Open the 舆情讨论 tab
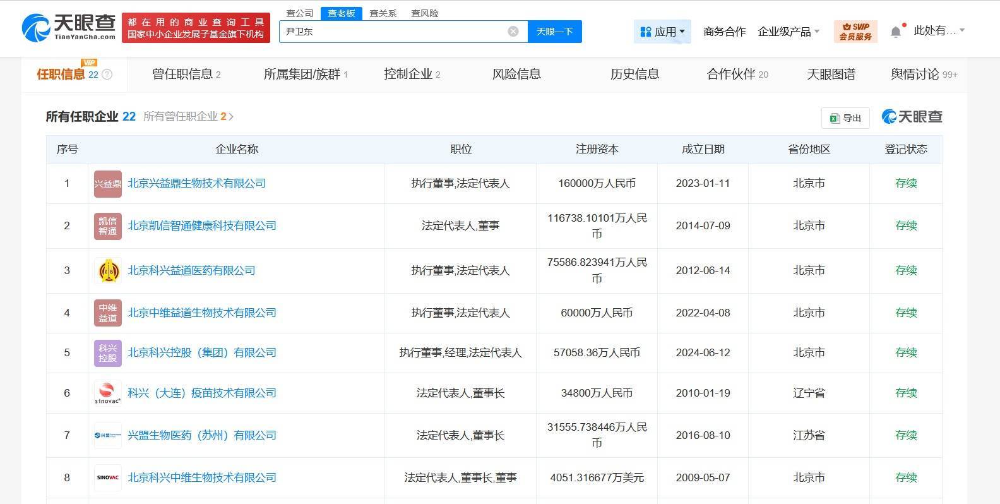 [924, 75]
